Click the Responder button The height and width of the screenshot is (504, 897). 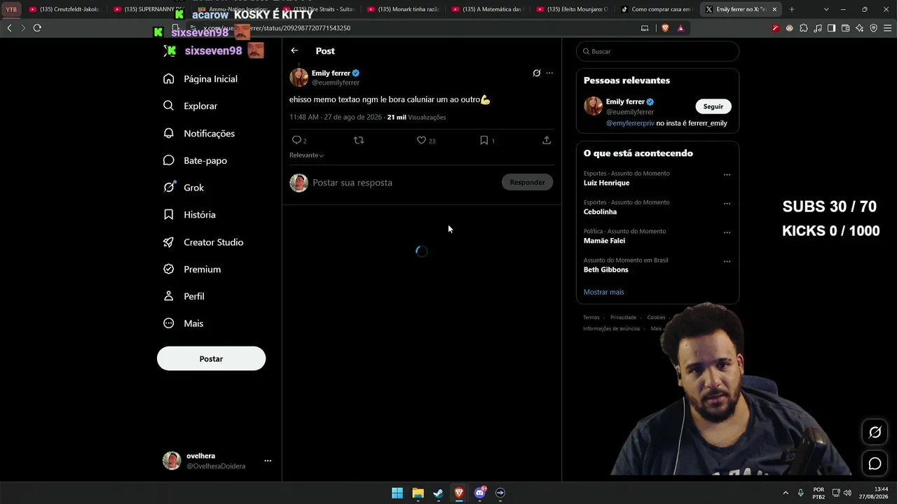[x=527, y=182]
